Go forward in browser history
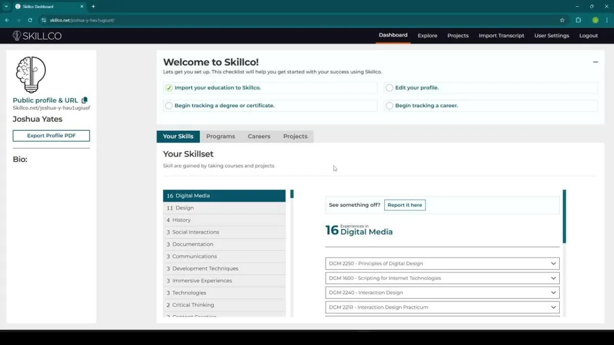Image resolution: width=614 pixels, height=345 pixels. tap(18, 20)
